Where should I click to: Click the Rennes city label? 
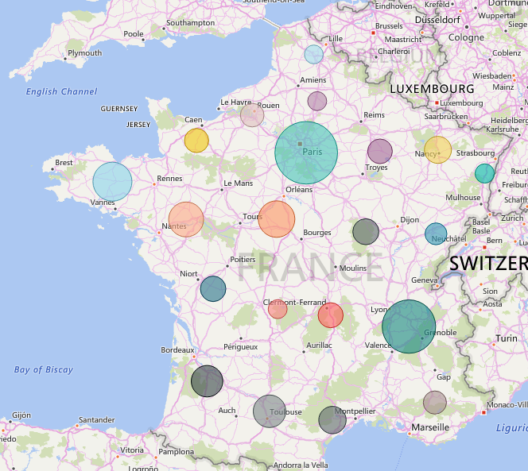[x=169, y=178]
